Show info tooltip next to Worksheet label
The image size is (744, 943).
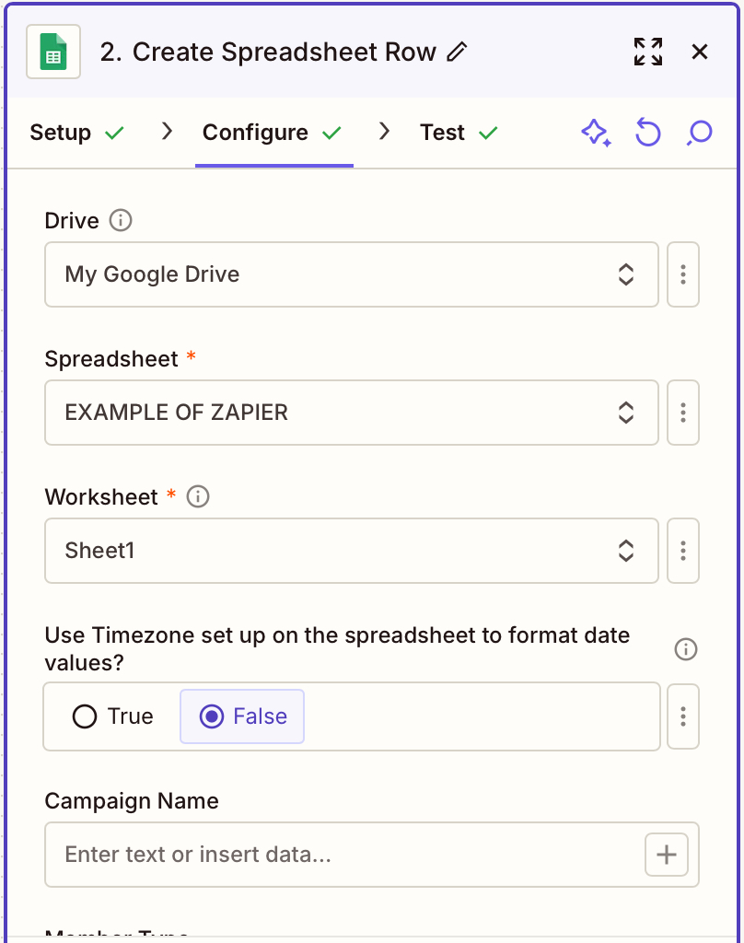pos(198,496)
